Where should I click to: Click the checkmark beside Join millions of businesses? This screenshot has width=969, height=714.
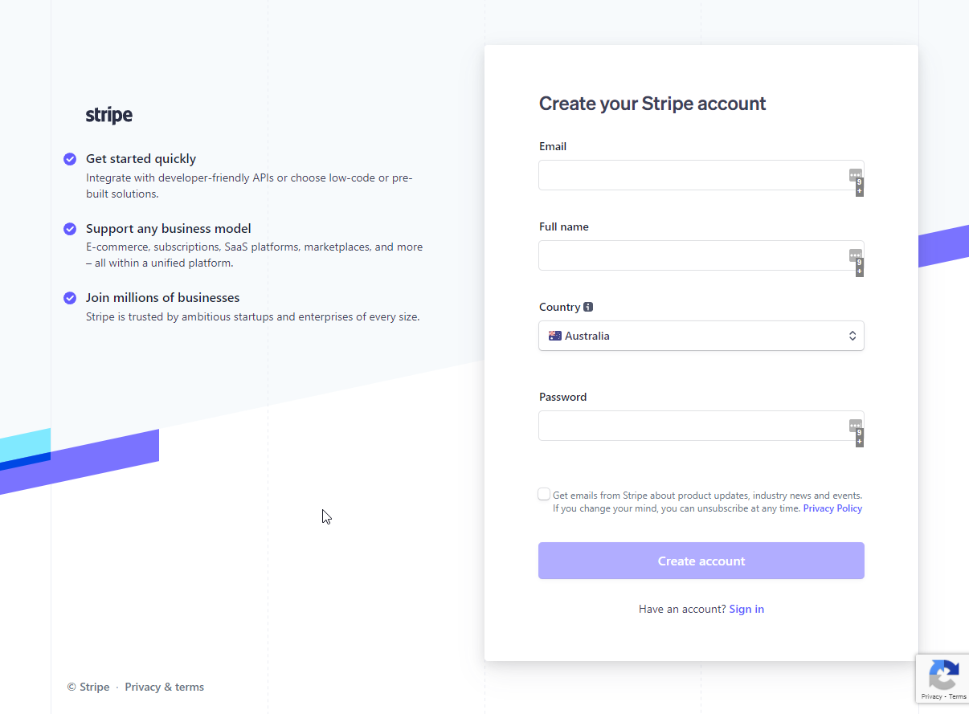click(x=70, y=298)
